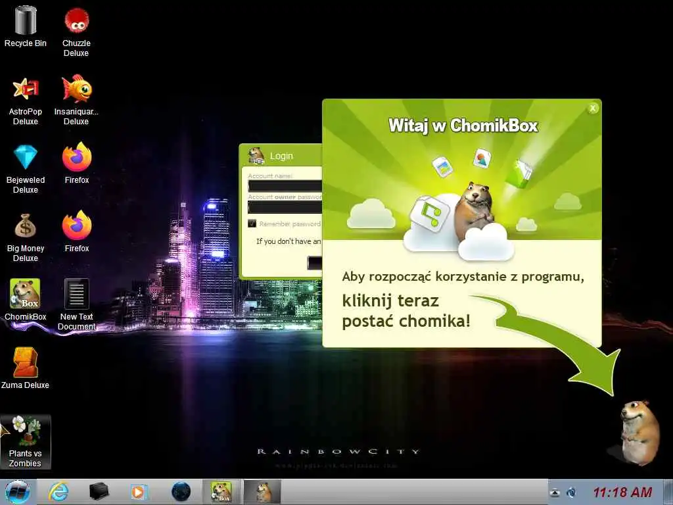
Task: Click the 'If you don't have an' text
Action: [289, 241]
